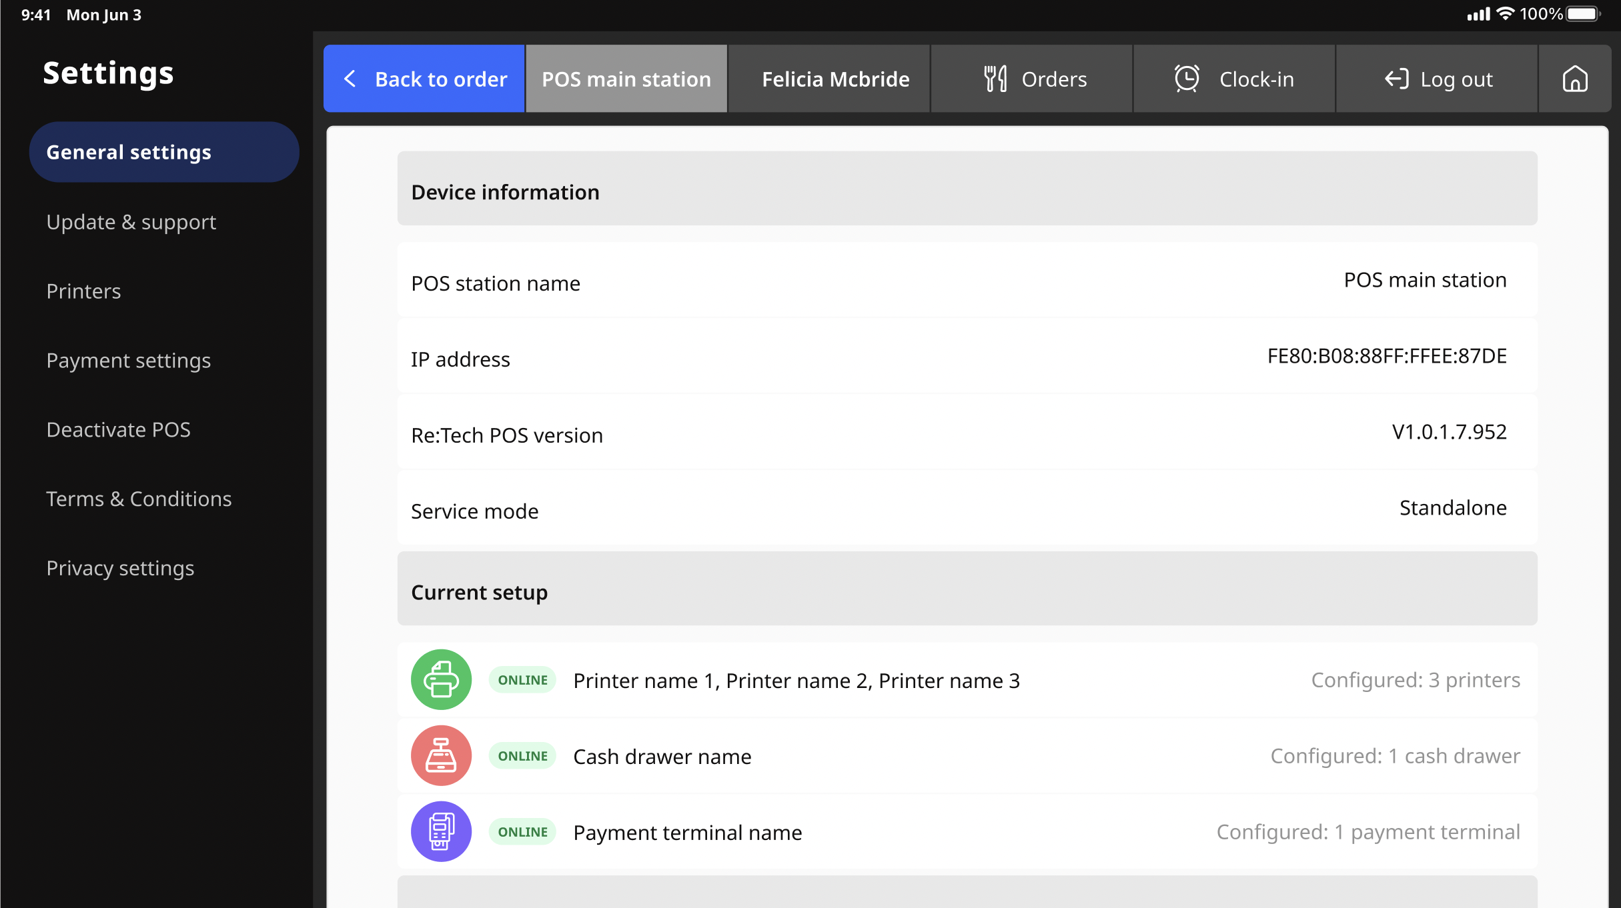Click the home icon in top bar
The image size is (1621, 908).
point(1574,79)
